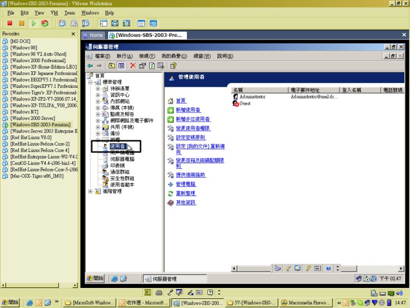Click the Reset VM icon in VMware toolbar
Screen dimensions: 410x308
click(x=45, y=23)
